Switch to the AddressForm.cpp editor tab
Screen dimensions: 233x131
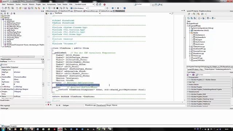106,11
